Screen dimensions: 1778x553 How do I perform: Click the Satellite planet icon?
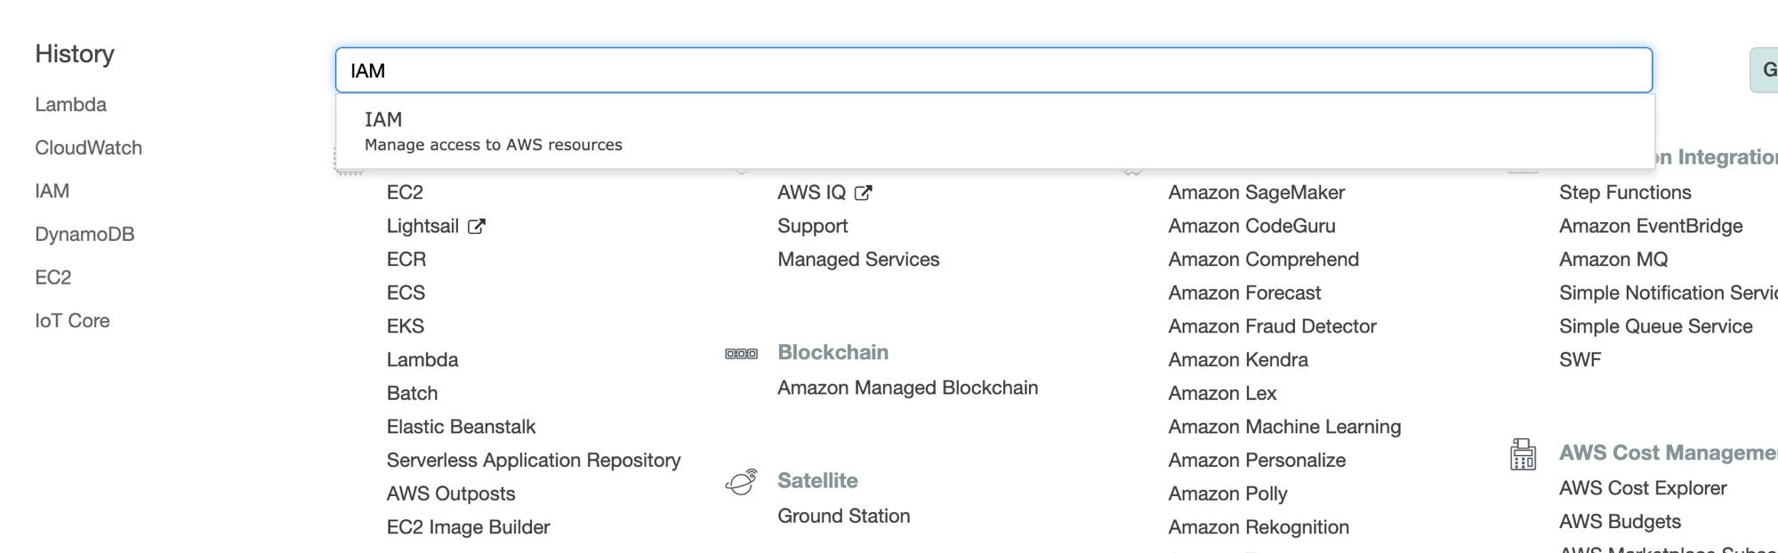pos(741,482)
